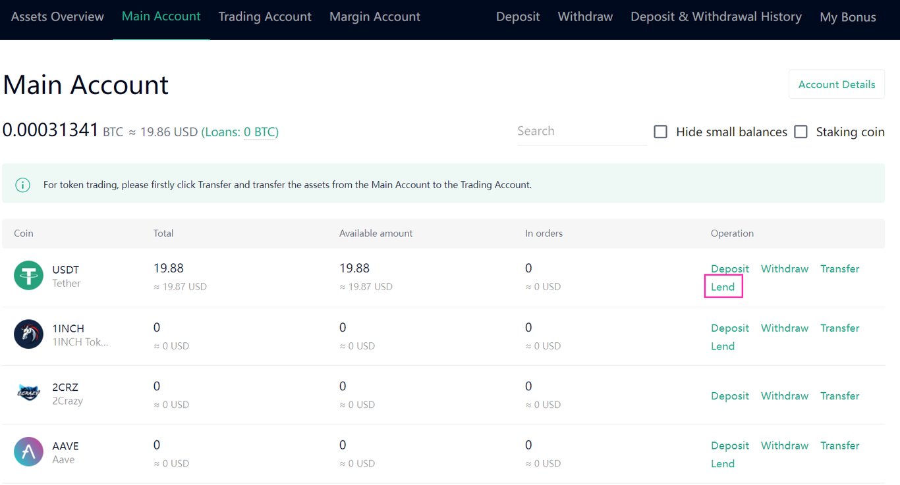Click the info icon in the green banner

coord(23,185)
